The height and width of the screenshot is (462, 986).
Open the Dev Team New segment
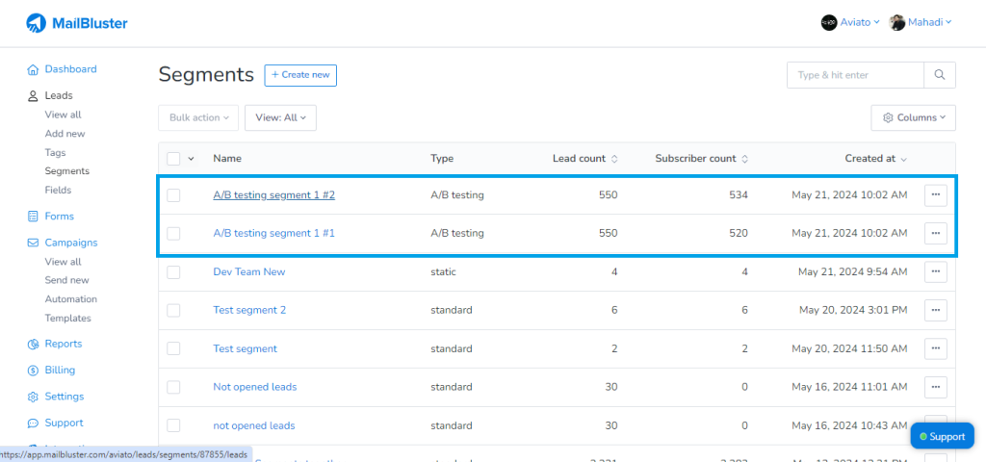(249, 271)
